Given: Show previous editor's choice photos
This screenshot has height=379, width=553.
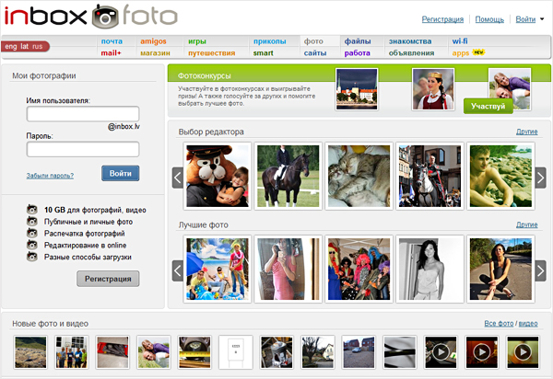Looking at the screenshot, I should tap(177, 178).
